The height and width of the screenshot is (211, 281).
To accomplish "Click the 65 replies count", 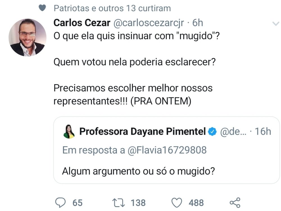I will (x=78, y=203).
